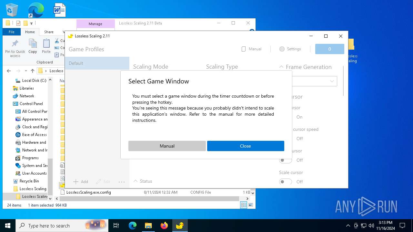Open Customize Quick Access Toolbar dropdown
The width and height of the screenshot is (413, 232).
(31, 23)
